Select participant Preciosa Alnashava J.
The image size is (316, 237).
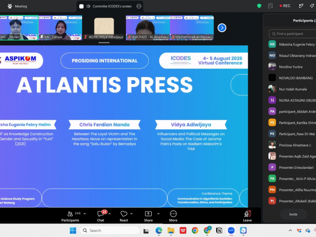click(x=292, y=145)
